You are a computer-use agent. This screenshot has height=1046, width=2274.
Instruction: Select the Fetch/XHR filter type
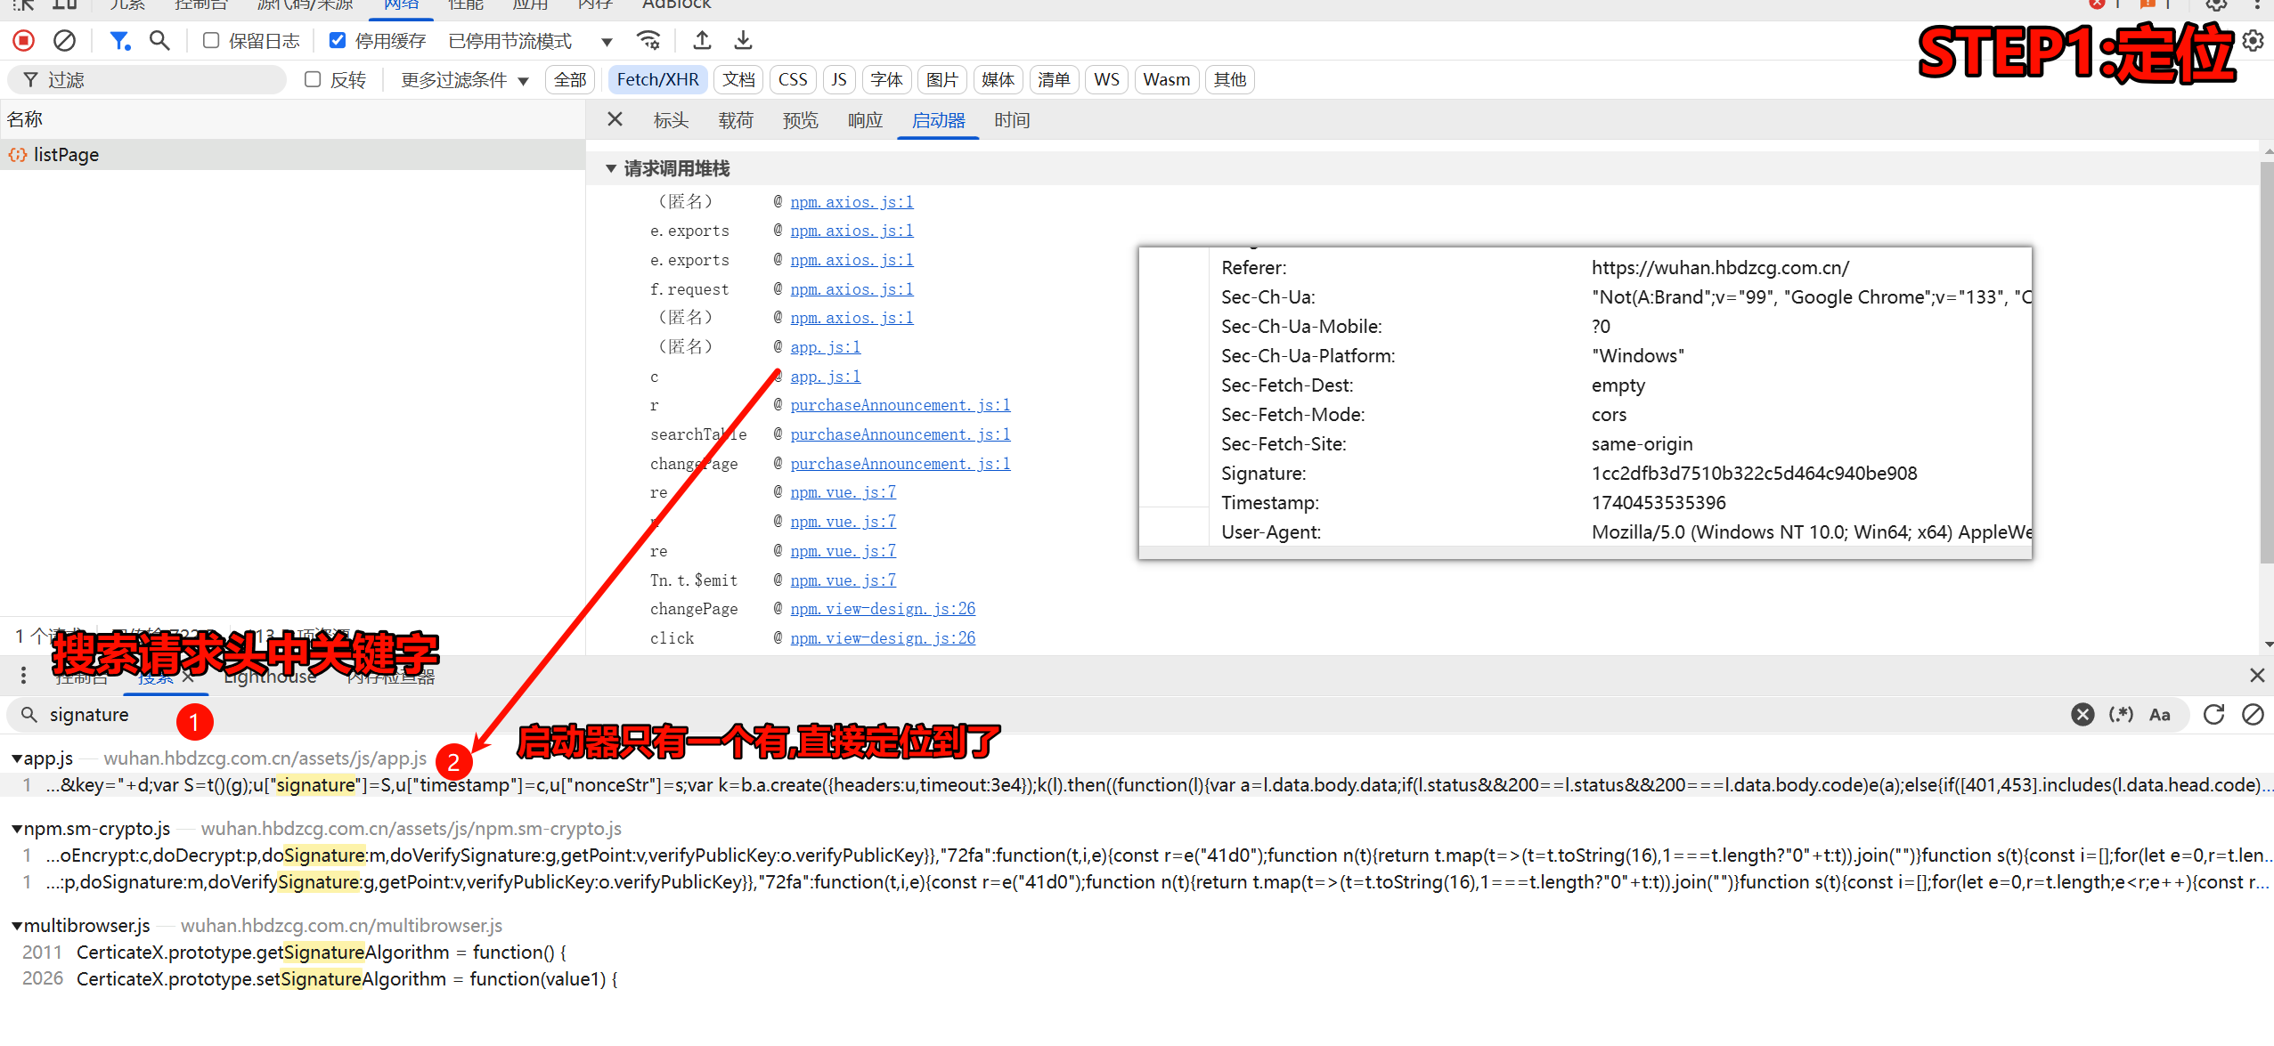pyautogui.click(x=657, y=80)
